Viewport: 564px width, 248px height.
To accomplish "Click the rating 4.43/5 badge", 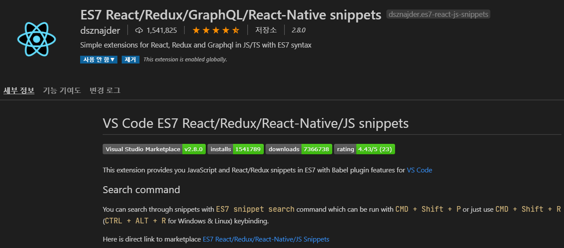I will pyautogui.click(x=364, y=149).
